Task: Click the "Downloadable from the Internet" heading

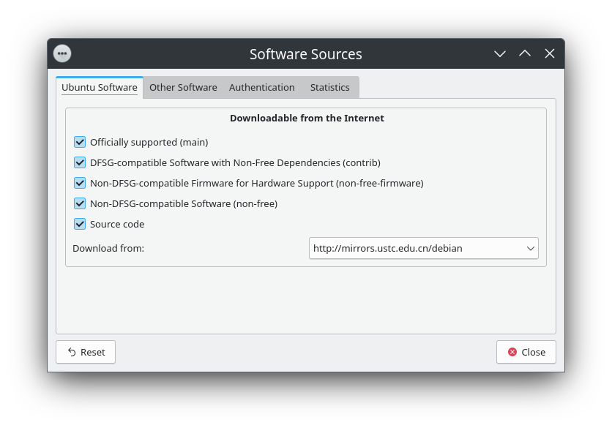Action: (x=307, y=118)
